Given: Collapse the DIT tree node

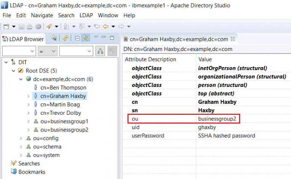Looking at the screenshot, I should tap(6, 62).
